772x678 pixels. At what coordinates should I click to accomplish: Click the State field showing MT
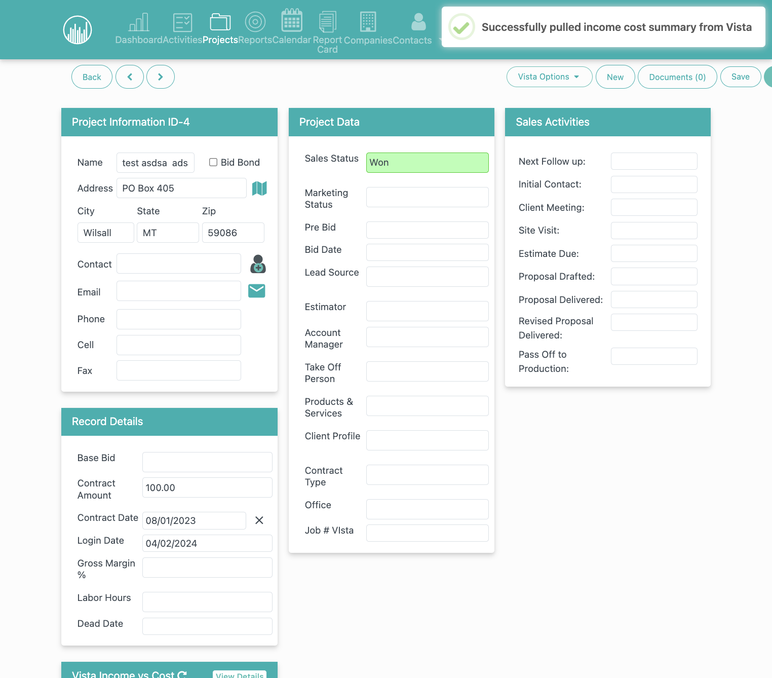click(x=168, y=233)
